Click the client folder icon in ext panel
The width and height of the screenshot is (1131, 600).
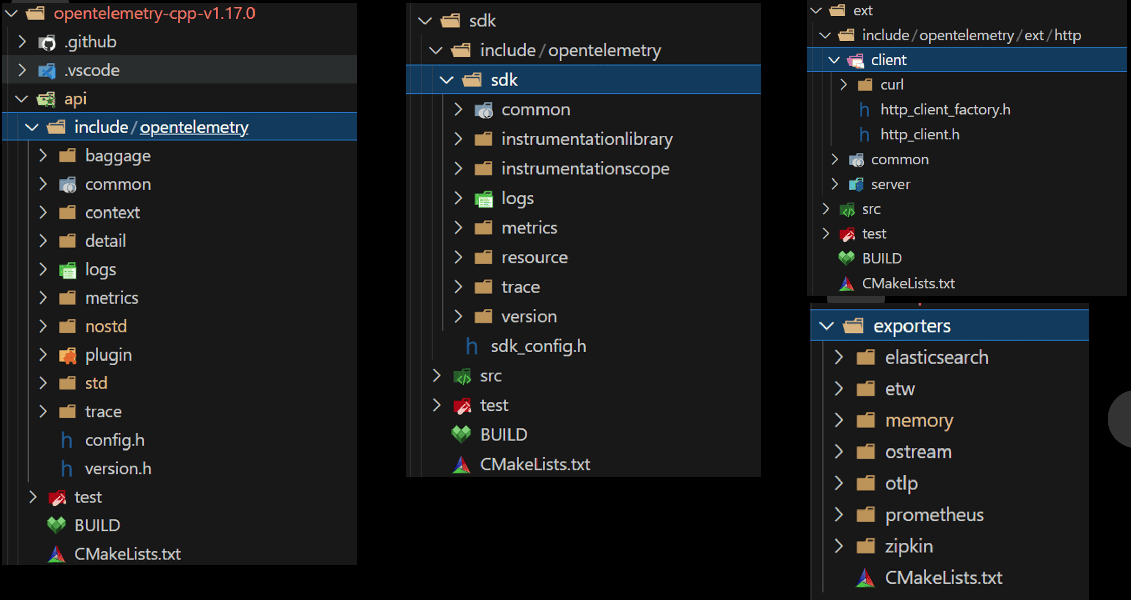856,61
